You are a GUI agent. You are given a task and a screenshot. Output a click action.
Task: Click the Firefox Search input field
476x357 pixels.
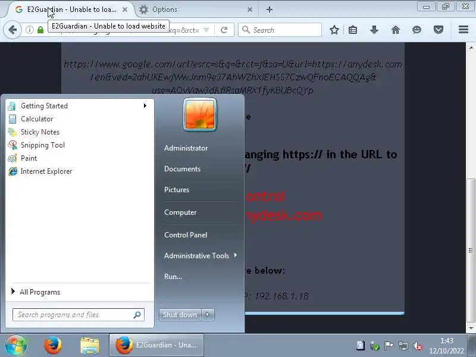coord(280,30)
